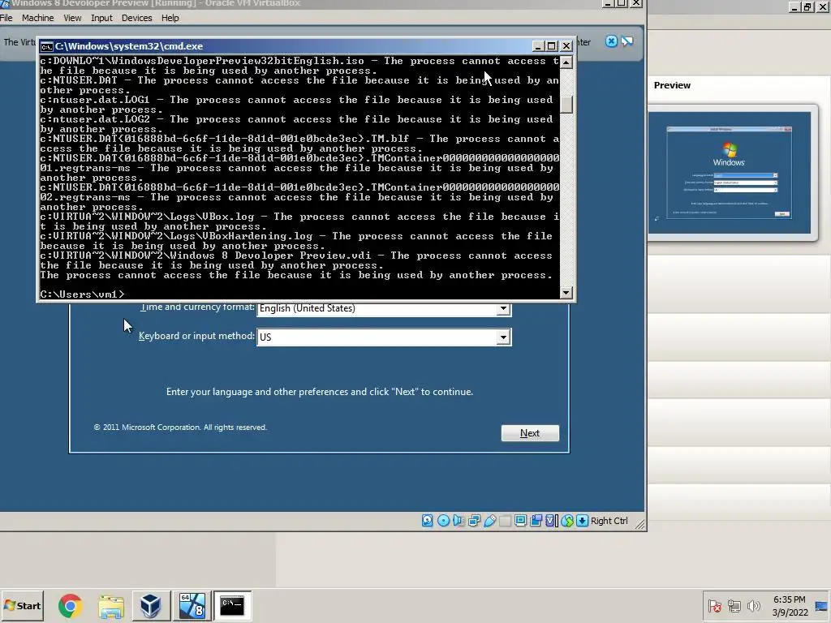
Task: Switch to Windows 8 VM taskbar button
Action: (x=192, y=605)
